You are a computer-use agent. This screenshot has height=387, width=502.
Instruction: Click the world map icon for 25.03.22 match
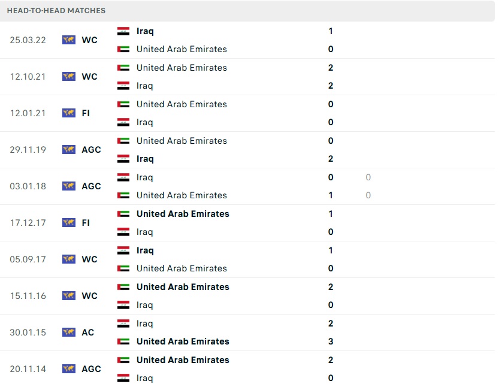coord(69,40)
